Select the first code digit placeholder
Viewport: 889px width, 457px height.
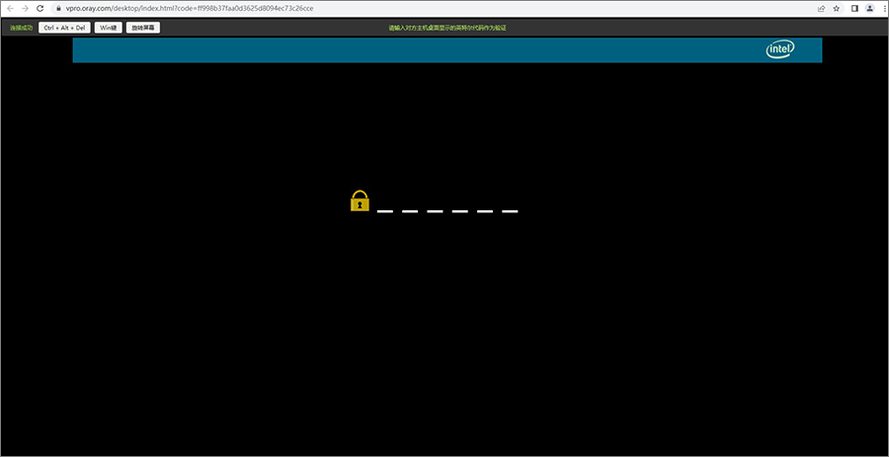(385, 211)
